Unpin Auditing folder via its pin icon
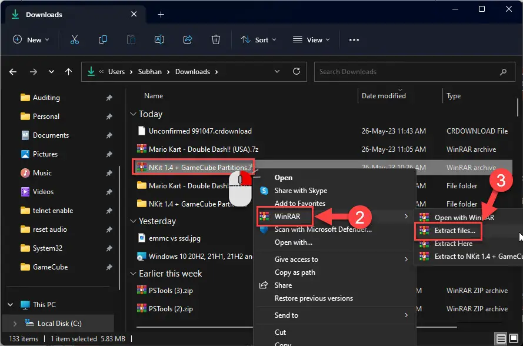Image resolution: width=523 pixels, height=346 pixels. click(x=109, y=98)
